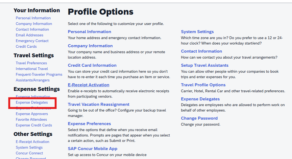
Task: Open Expense Approvers sidebar link
Action: point(32,114)
